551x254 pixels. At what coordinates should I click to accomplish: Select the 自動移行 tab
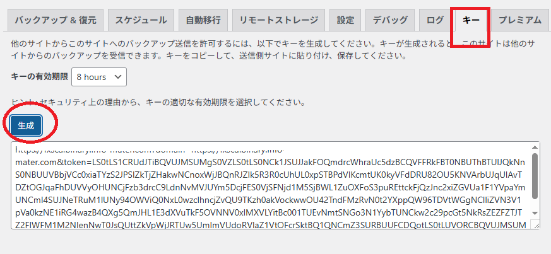click(203, 20)
